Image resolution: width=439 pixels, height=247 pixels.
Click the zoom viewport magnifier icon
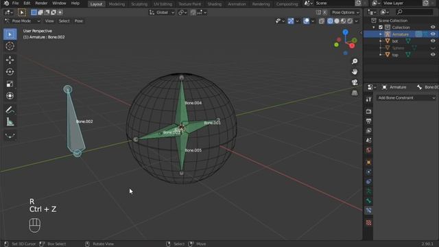click(355, 61)
